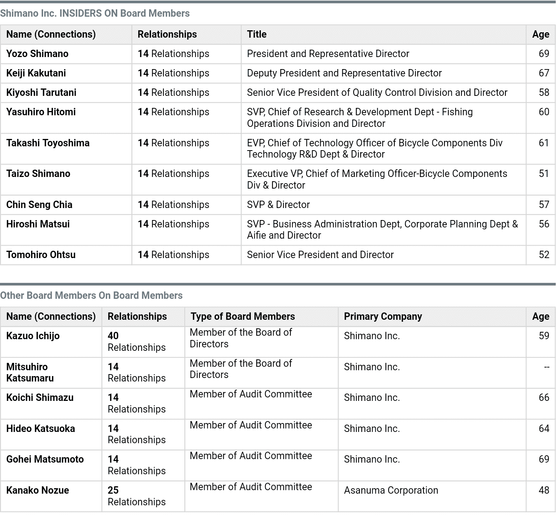The width and height of the screenshot is (557, 515).
Task: Click 'Senior Vice President and Director' title
Action: point(320,255)
